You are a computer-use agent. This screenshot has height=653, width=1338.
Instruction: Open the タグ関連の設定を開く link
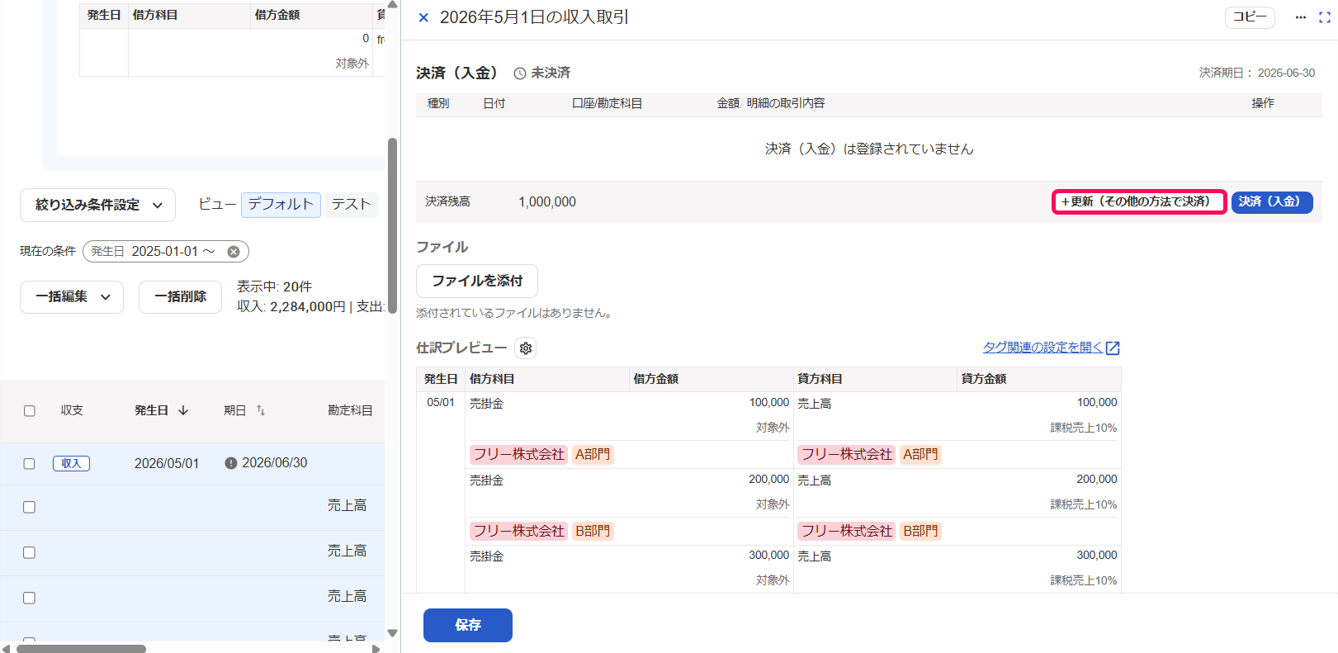1043,348
